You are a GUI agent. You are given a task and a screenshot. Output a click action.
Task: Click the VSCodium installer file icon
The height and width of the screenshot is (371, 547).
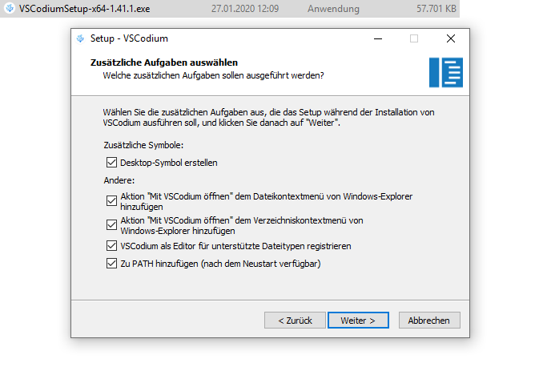(10, 8)
